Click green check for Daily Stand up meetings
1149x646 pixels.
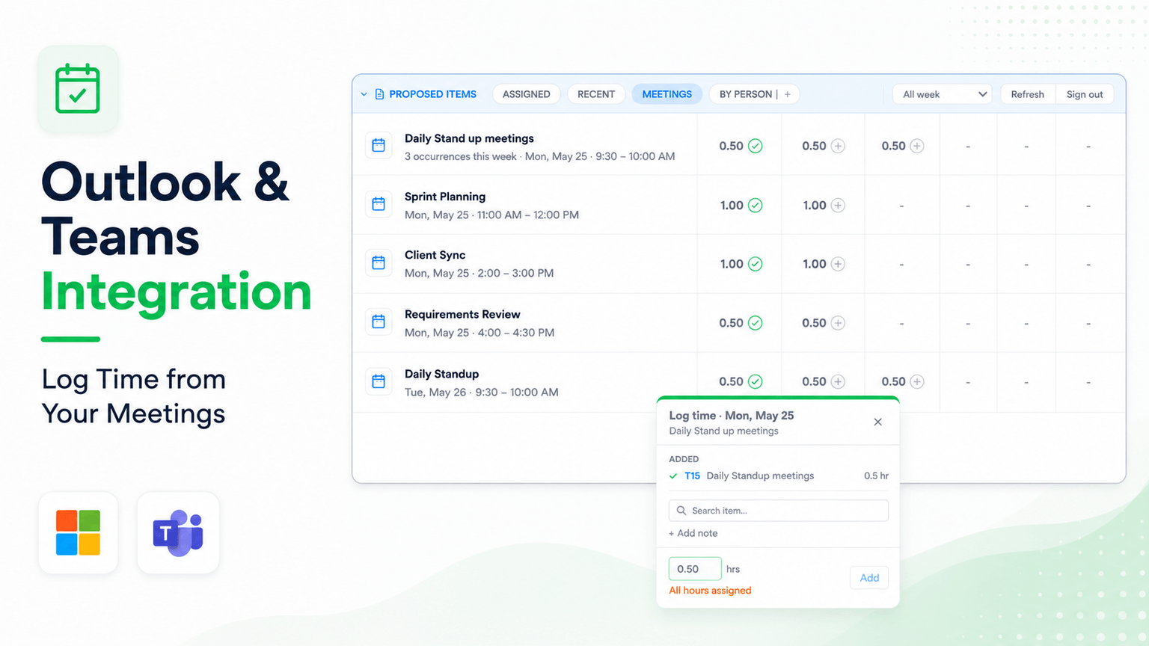pos(756,146)
